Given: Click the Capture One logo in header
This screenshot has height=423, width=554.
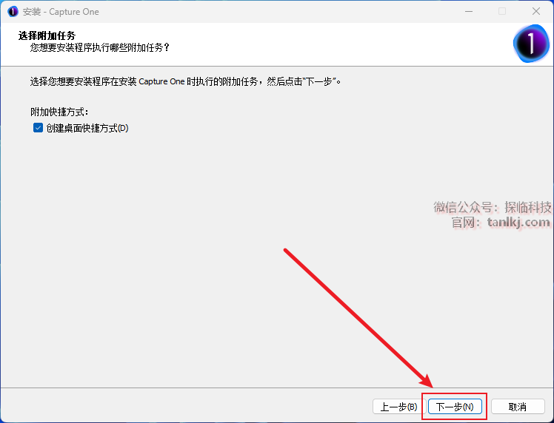Looking at the screenshot, I should click(531, 44).
